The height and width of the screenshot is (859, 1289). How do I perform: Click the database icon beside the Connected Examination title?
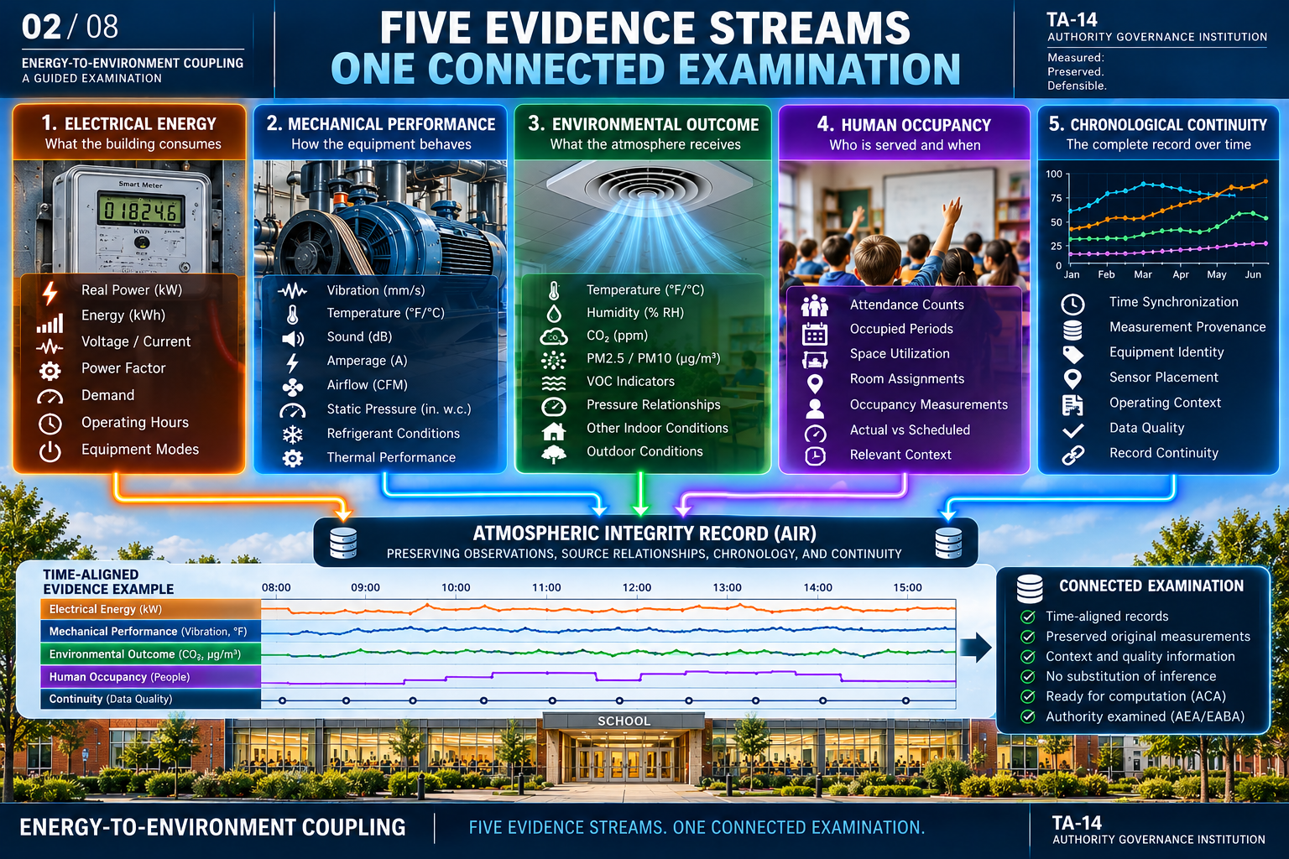(1030, 588)
